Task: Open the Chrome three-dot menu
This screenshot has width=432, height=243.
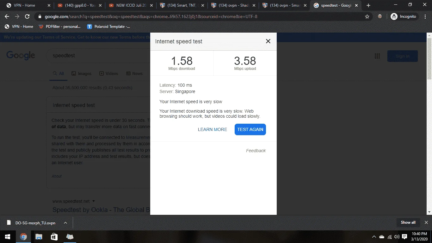Action: [425, 16]
